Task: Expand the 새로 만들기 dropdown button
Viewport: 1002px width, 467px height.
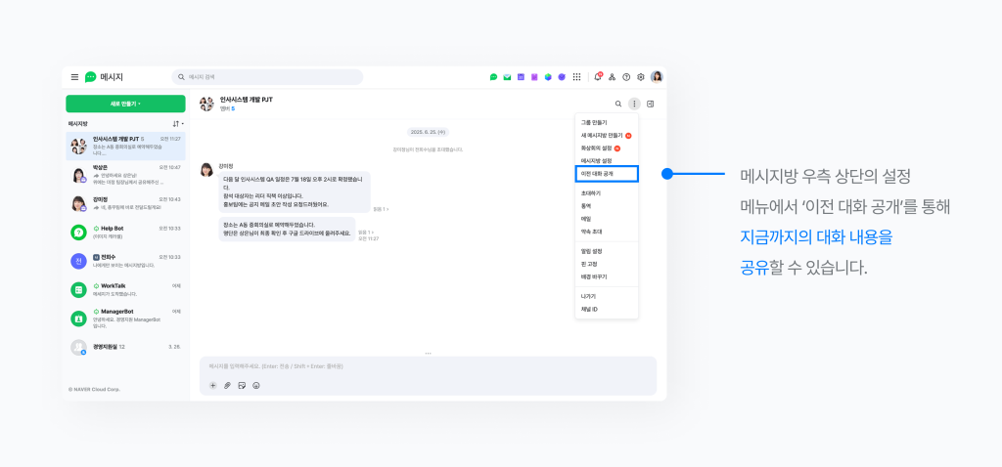Action: click(125, 104)
